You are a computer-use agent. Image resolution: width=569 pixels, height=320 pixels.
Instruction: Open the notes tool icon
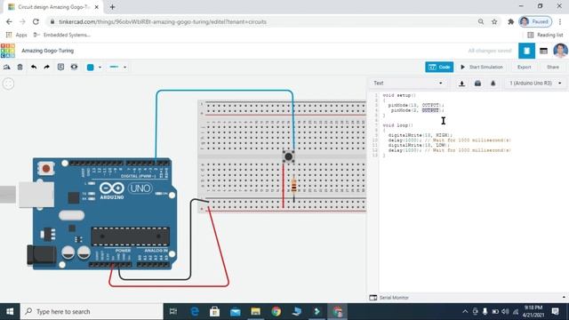(60, 68)
